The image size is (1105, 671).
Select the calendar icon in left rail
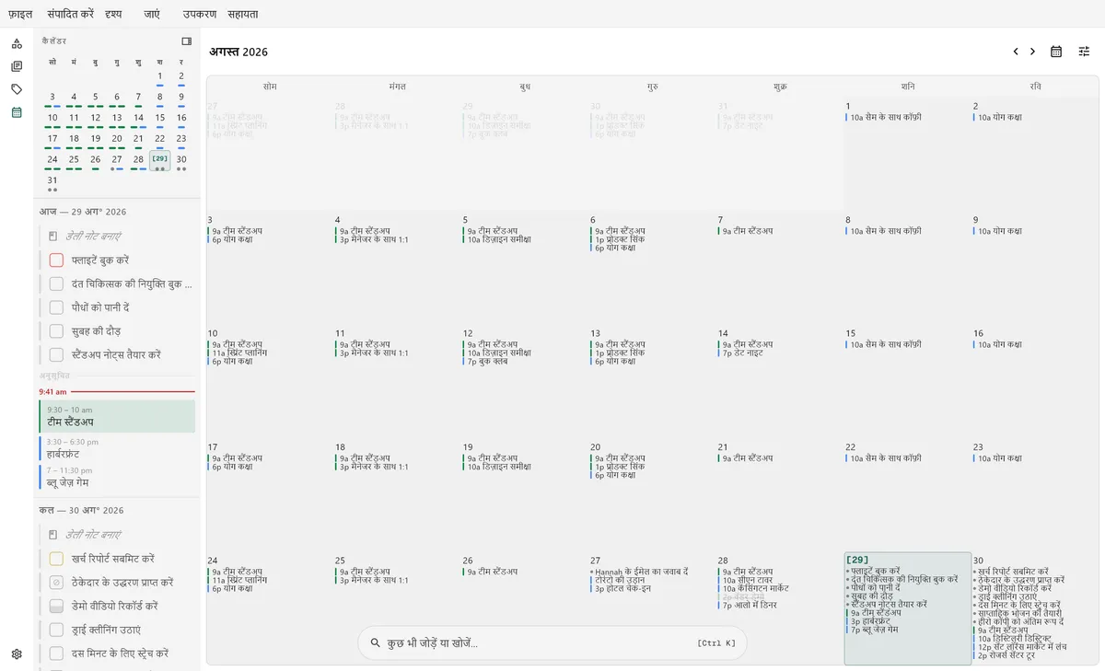[17, 112]
